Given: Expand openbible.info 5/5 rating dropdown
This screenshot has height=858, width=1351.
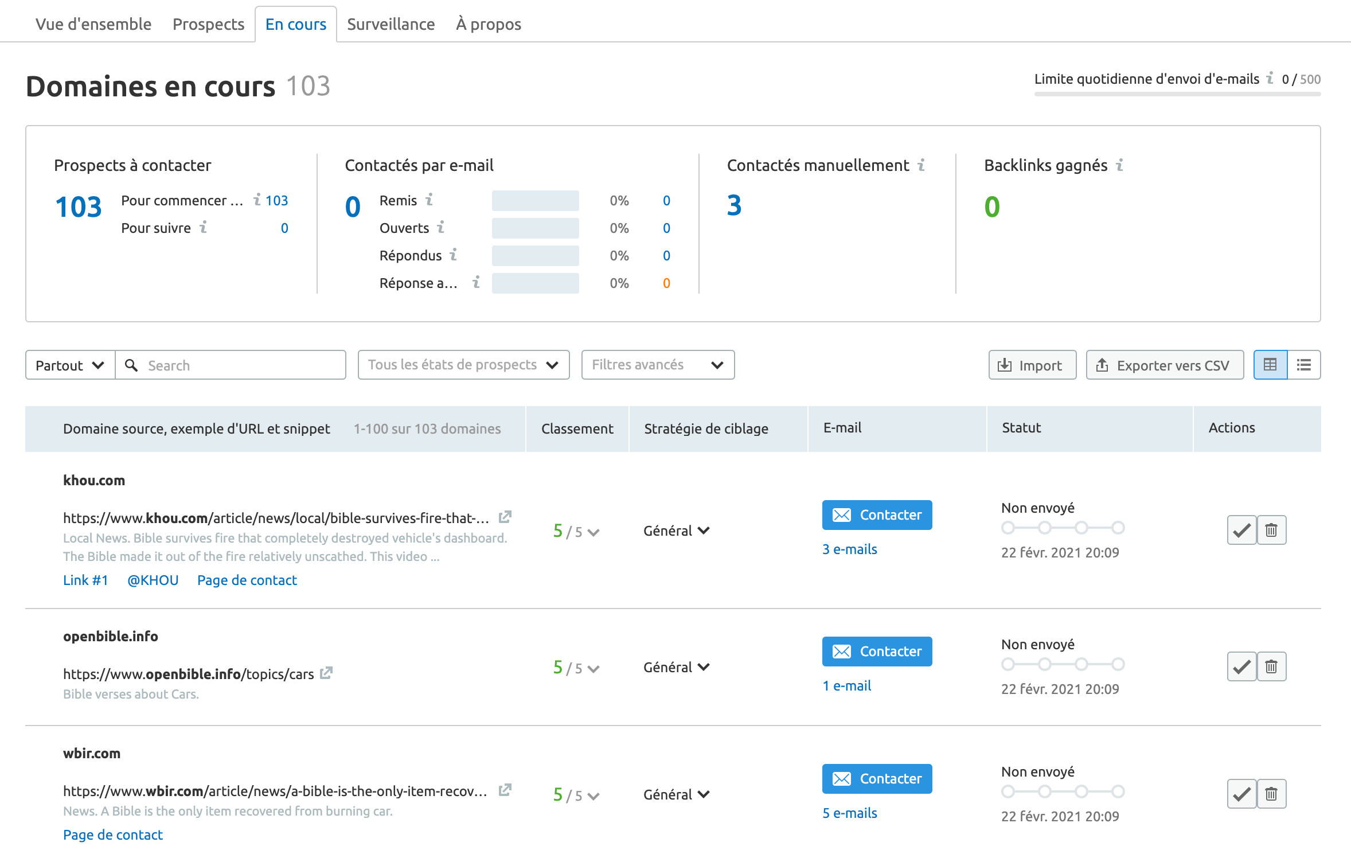Looking at the screenshot, I should 576,668.
